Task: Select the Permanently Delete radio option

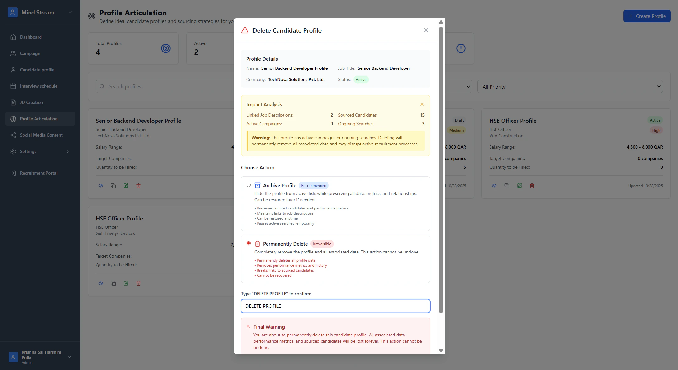Action: point(248,243)
